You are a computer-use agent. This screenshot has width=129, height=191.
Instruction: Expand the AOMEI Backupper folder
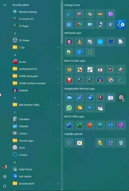coord(36,76)
